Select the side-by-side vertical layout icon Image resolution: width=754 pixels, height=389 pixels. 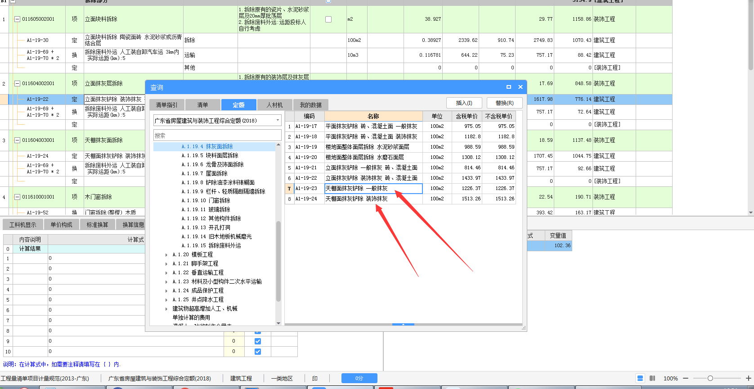652,378
